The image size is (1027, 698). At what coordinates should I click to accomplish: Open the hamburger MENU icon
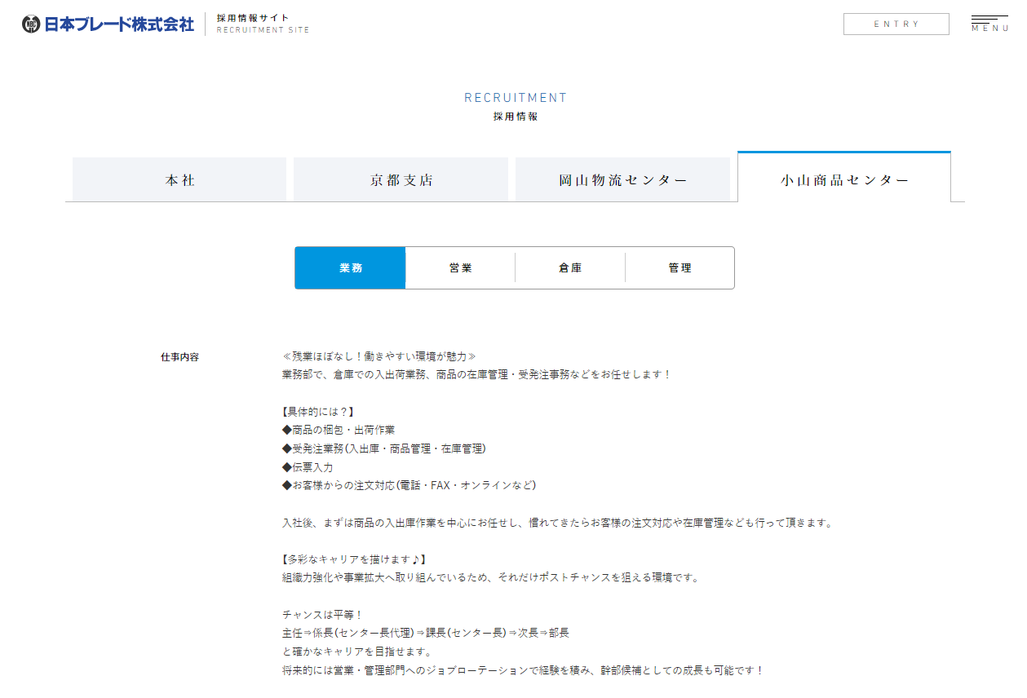point(989,24)
